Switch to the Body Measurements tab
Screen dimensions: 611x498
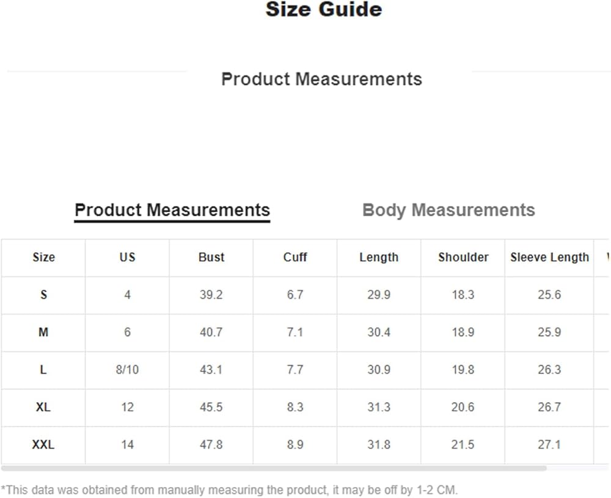[448, 210]
